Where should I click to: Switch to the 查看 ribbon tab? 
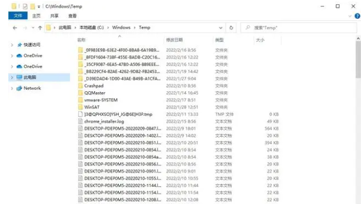pos(72,16)
